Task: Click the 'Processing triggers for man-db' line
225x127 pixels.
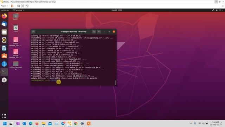Action: tap(54, 72)
